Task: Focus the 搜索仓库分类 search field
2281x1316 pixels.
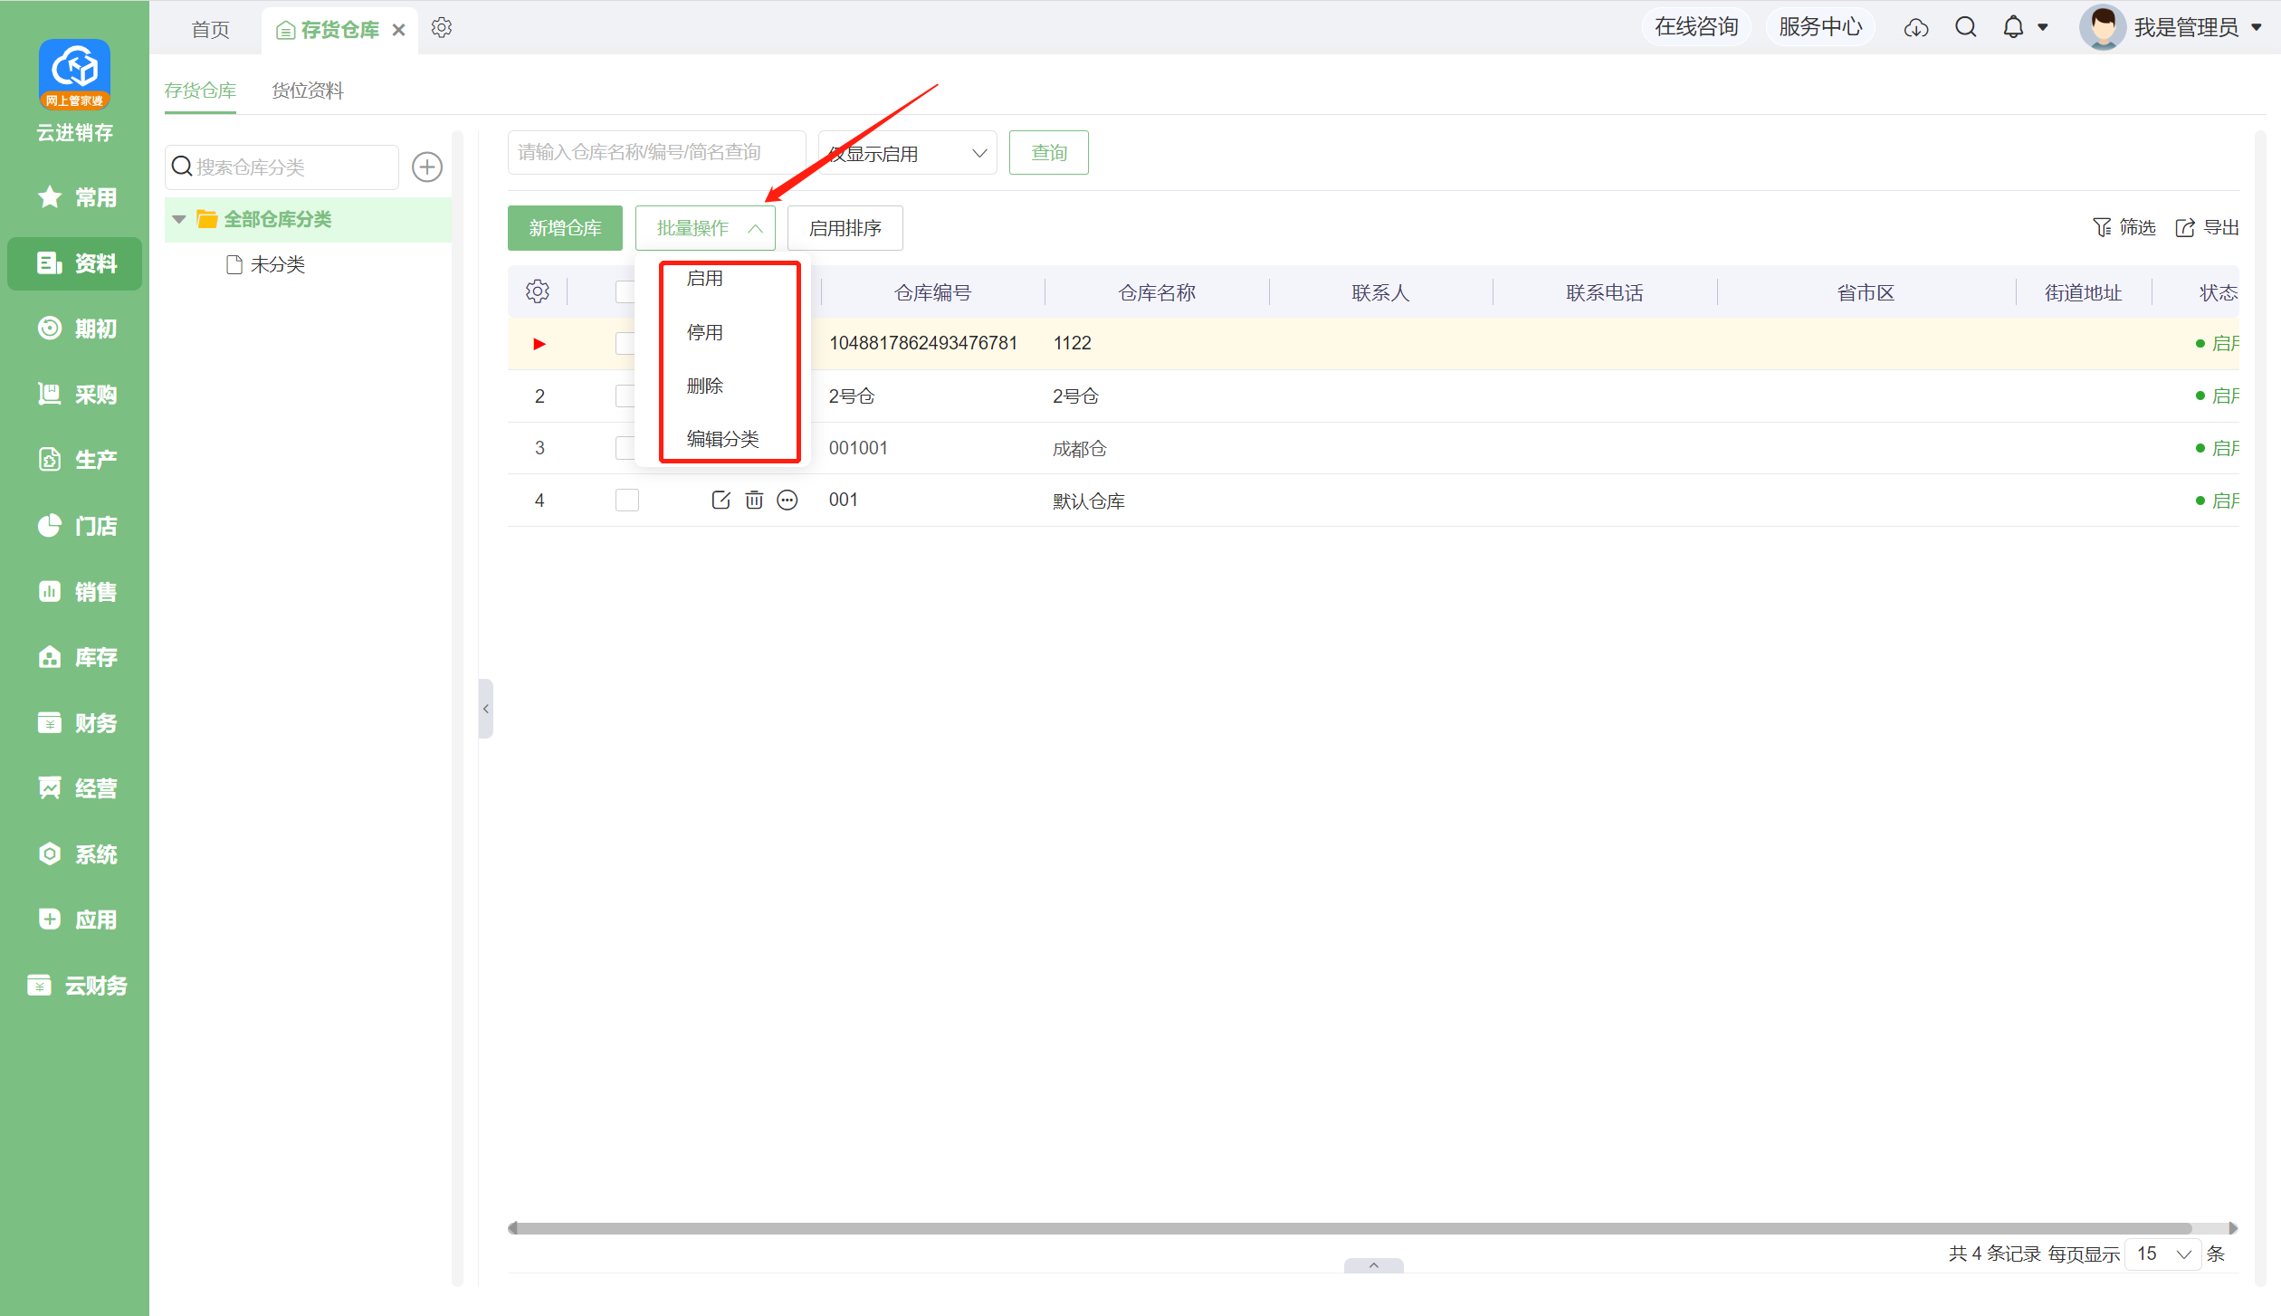Action: pos(282,167)
